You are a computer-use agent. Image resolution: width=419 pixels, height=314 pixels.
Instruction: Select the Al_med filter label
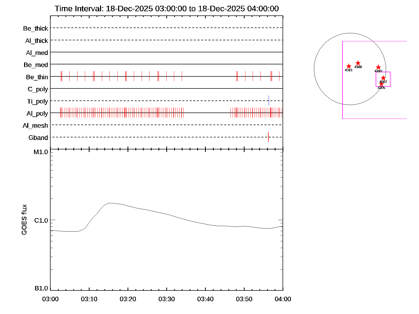point(37,53)
